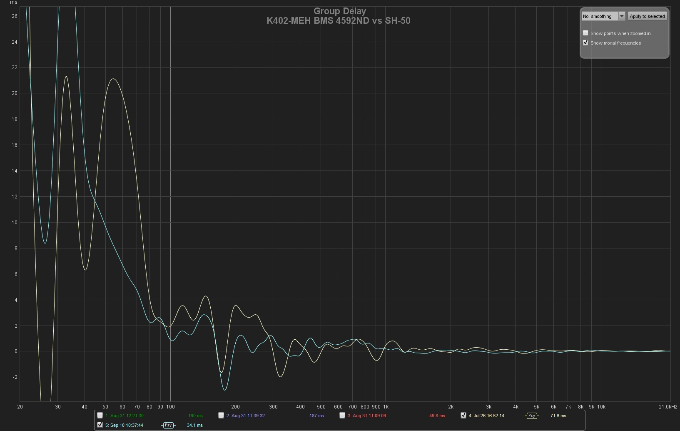Show trace 2: Aug 31 11:39:32
Image resolution: width=680 pixels, height=431 pixels.
click(x=221, y=415)
